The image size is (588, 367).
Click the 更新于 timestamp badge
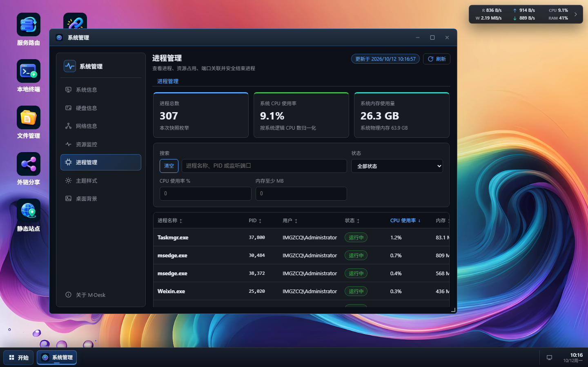click(385, 59)
